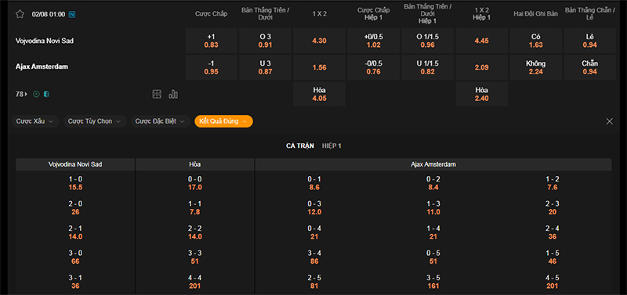
Task: Bet on correct score 1 - 1 at 7.8
Action: (195, 208)
